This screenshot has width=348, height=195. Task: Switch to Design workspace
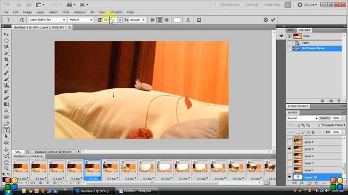pyautogui.click(x=252, y=5)
